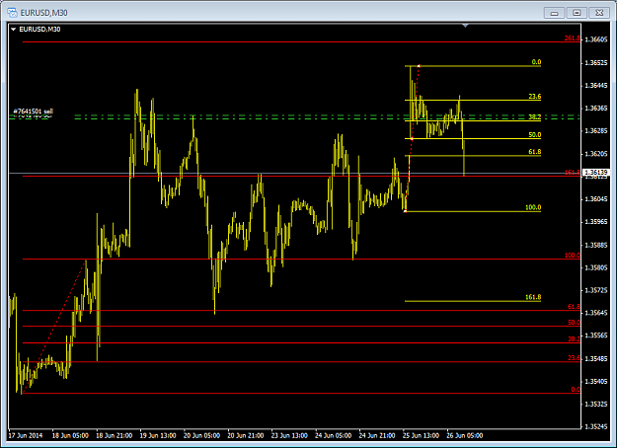Click price scale value 1.36205

[596, 153]
